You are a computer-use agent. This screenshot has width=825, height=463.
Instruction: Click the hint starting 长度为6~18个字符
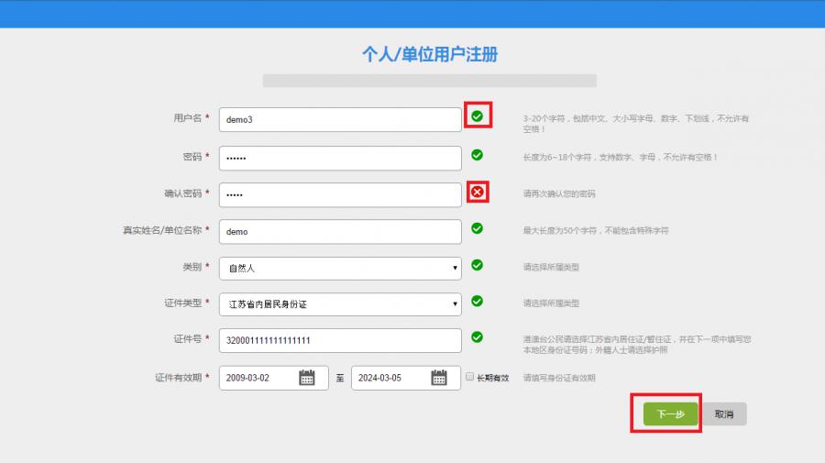[620, 157]
